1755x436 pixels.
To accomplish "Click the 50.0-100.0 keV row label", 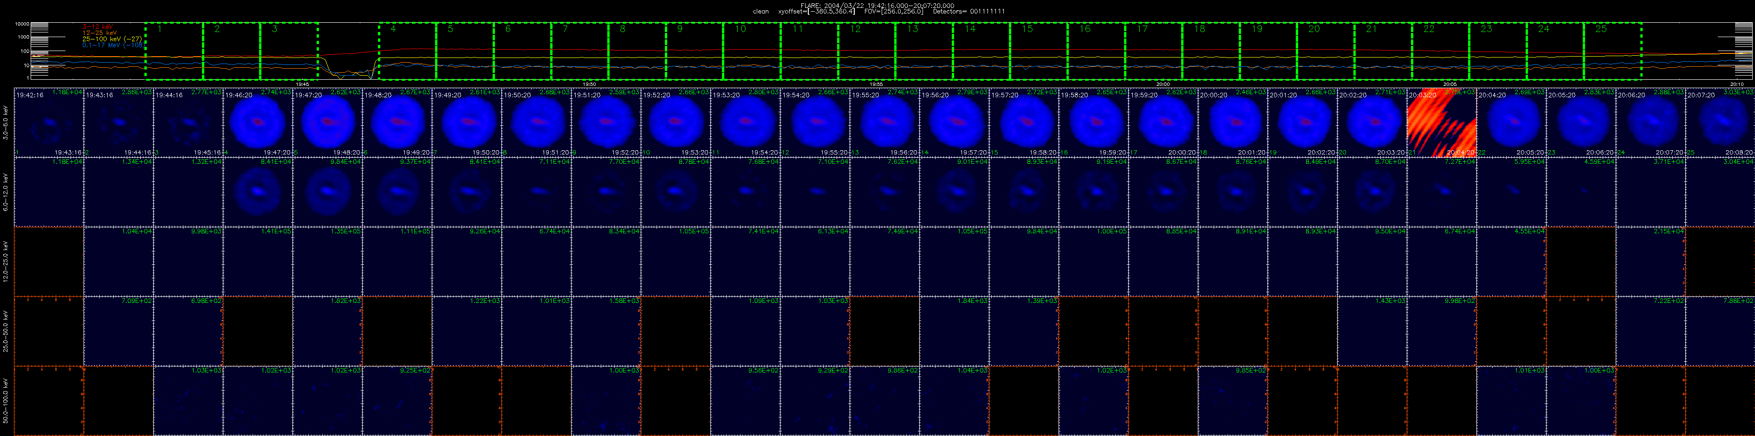I will (6, 401).
